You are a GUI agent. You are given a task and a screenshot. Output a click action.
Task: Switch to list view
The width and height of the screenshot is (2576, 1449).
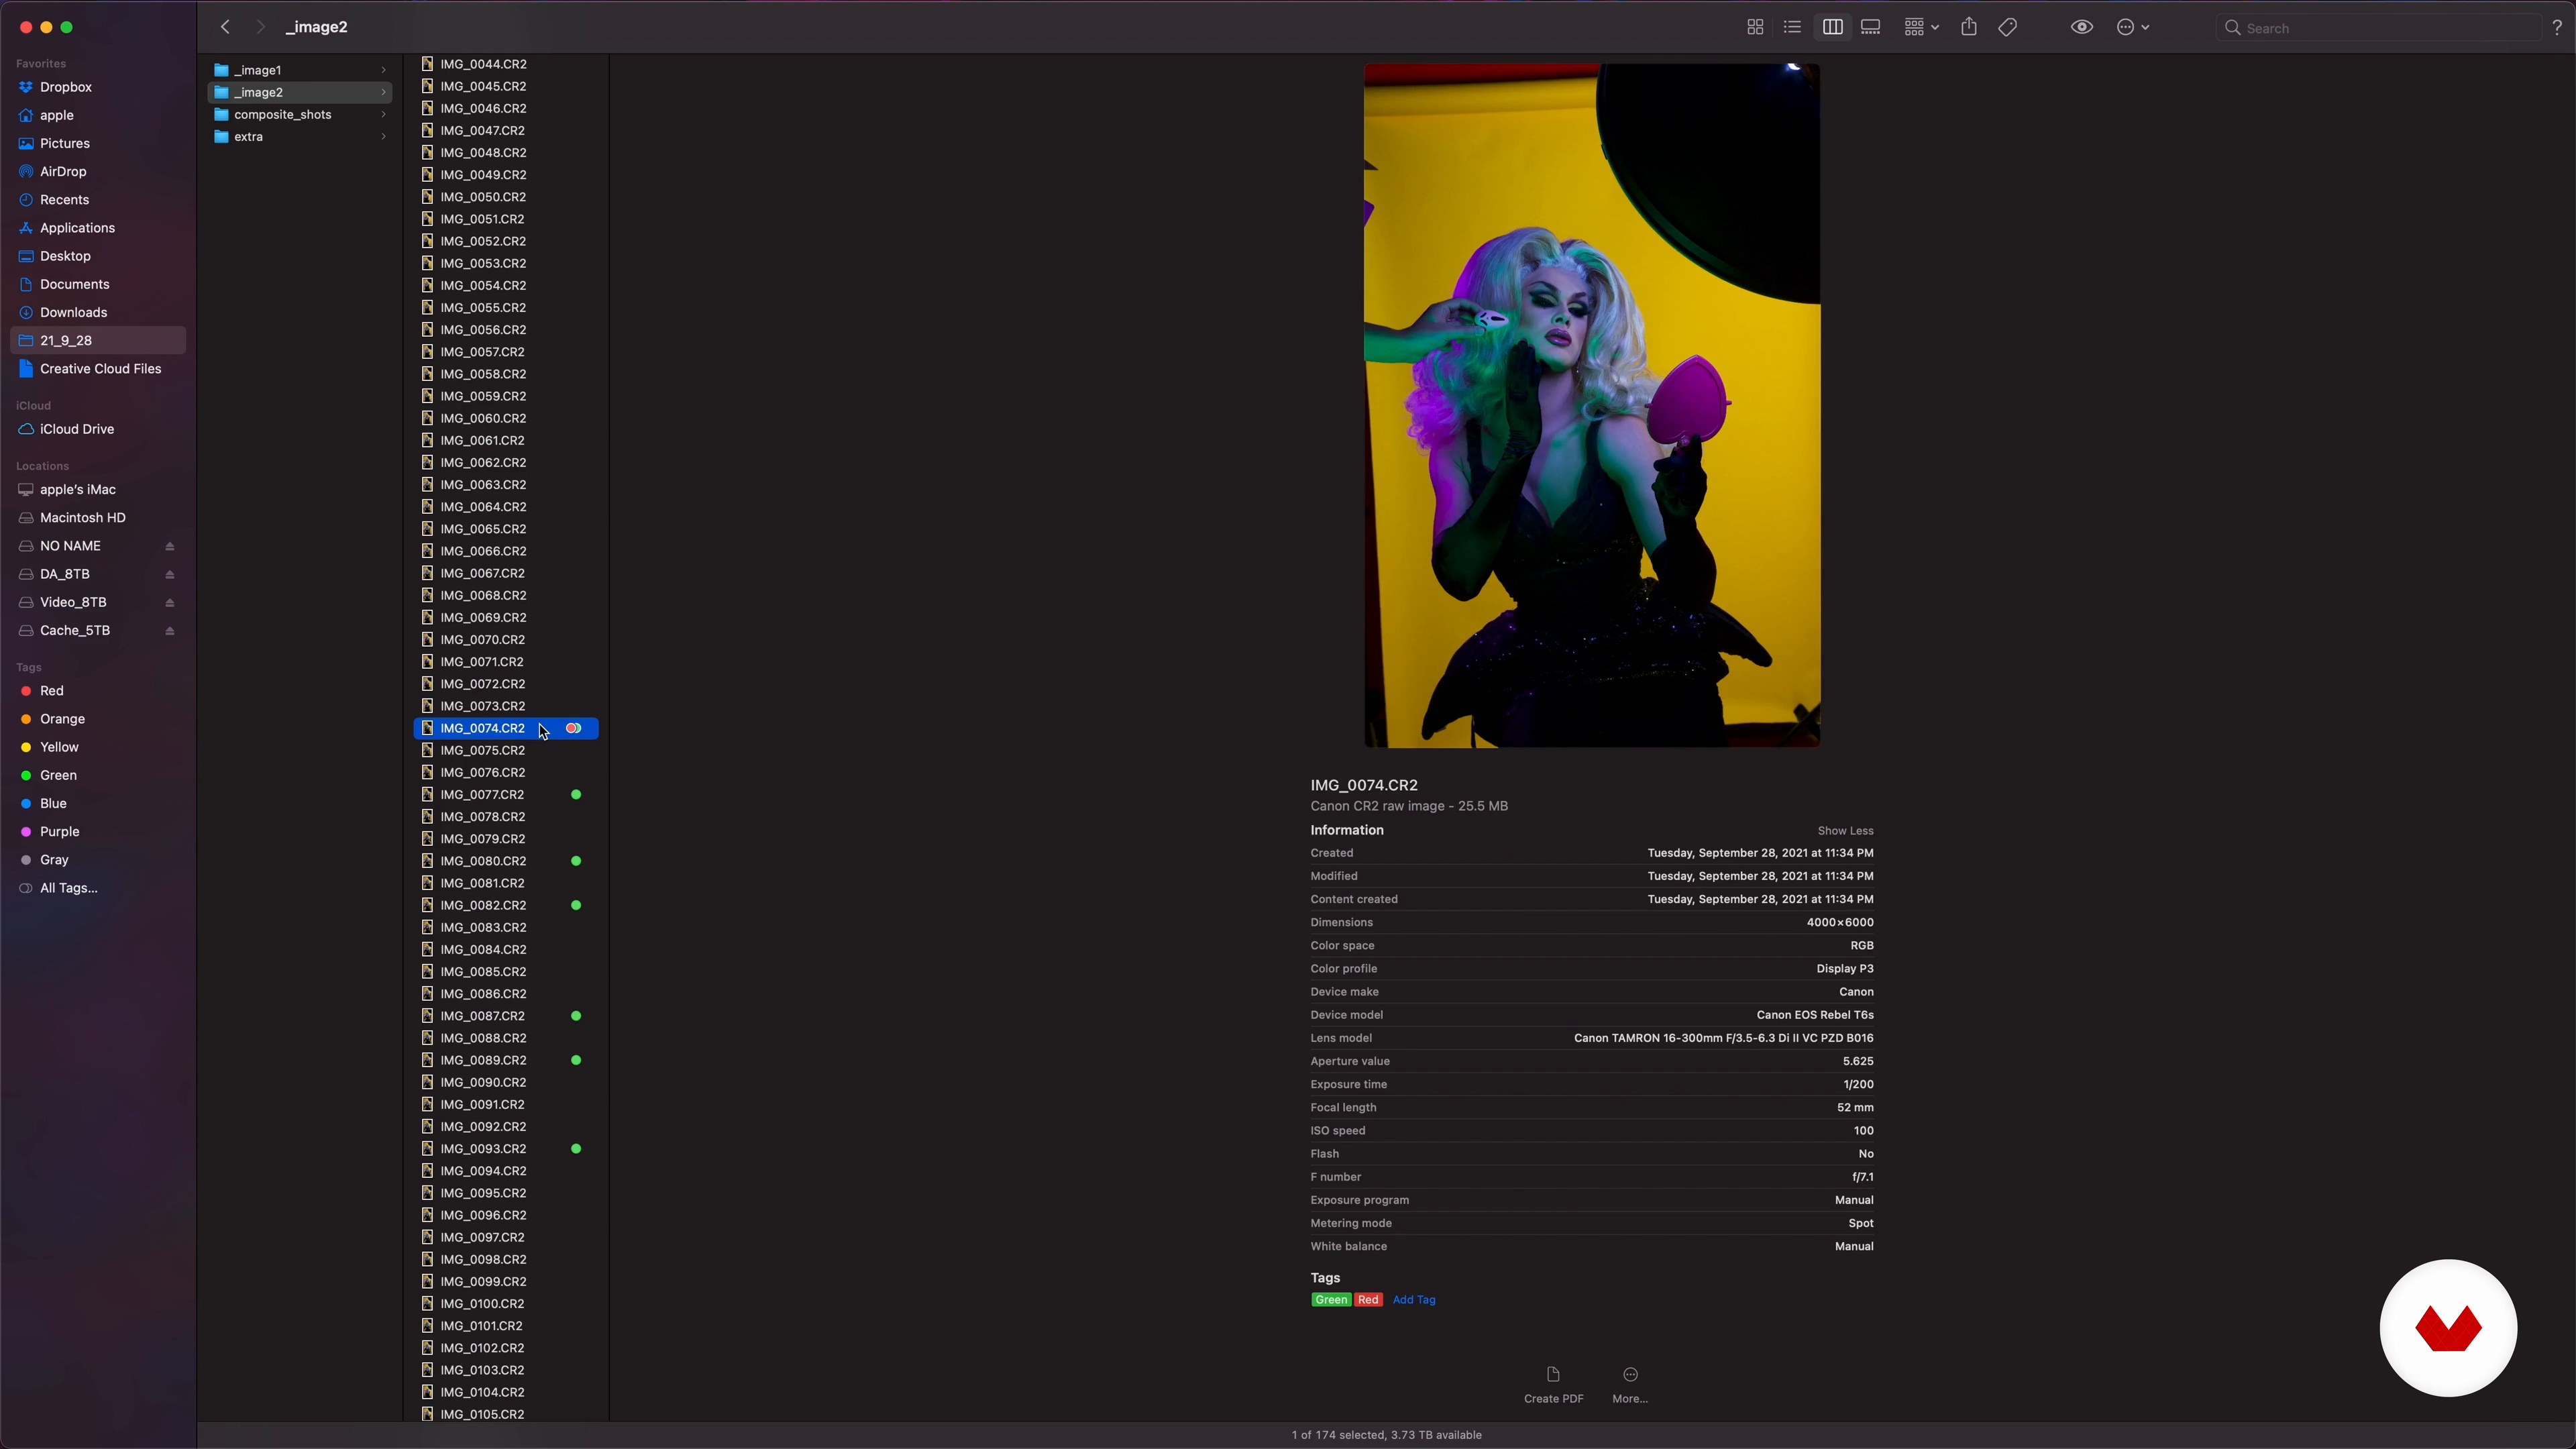pos(1792,27)
